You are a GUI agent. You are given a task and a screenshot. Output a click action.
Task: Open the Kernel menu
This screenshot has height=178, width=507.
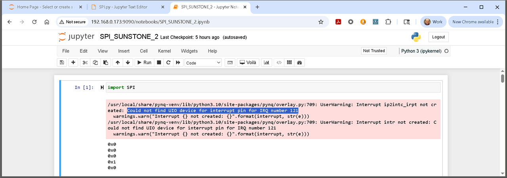coord(164,51)
